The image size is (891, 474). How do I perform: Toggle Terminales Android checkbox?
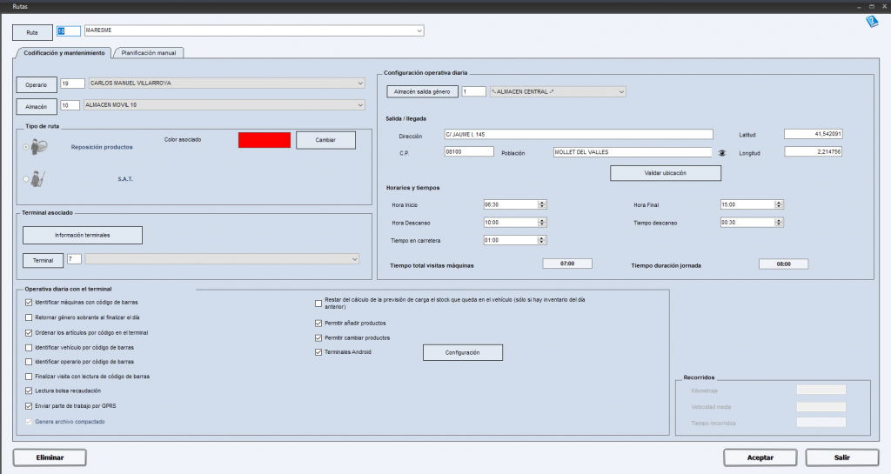[318, 352]
